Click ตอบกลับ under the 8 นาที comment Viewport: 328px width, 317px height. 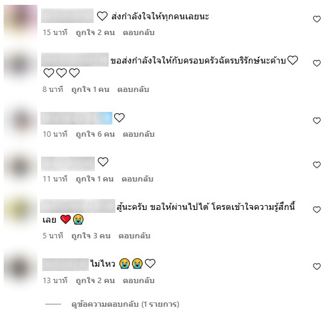(133, 90)
